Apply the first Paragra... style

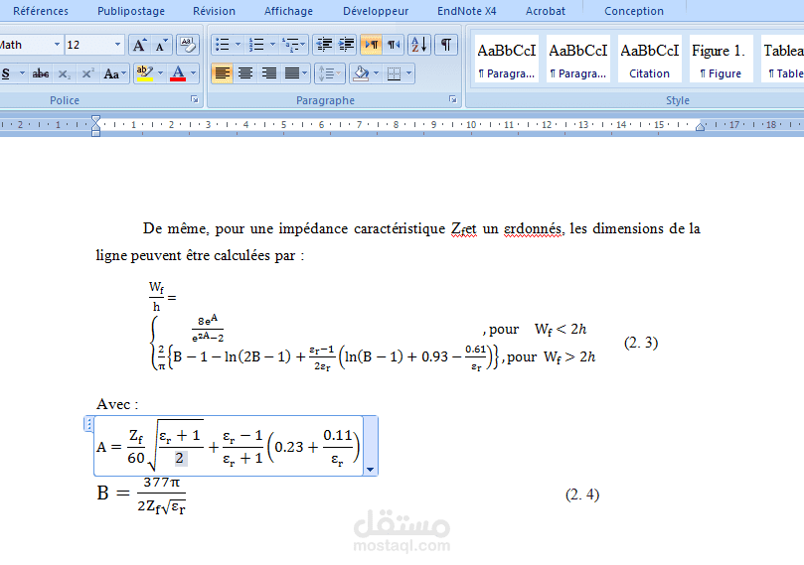(506, 59)
